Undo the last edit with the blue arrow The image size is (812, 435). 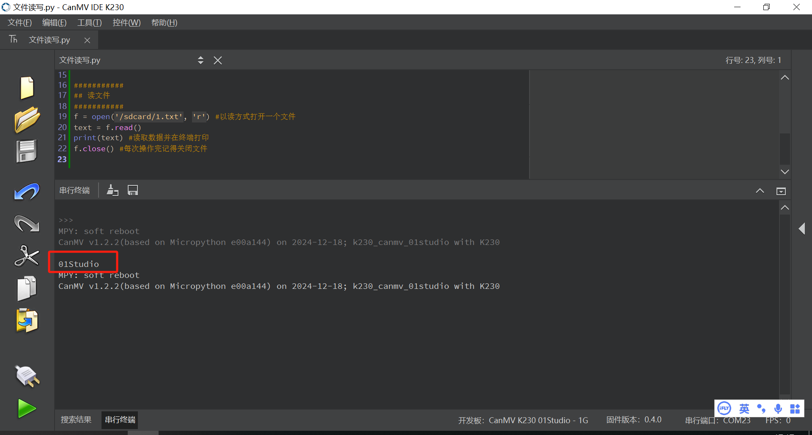tap(27, 191)
